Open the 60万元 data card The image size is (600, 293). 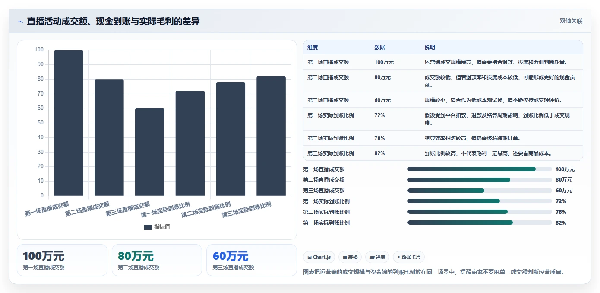[252, 260]
